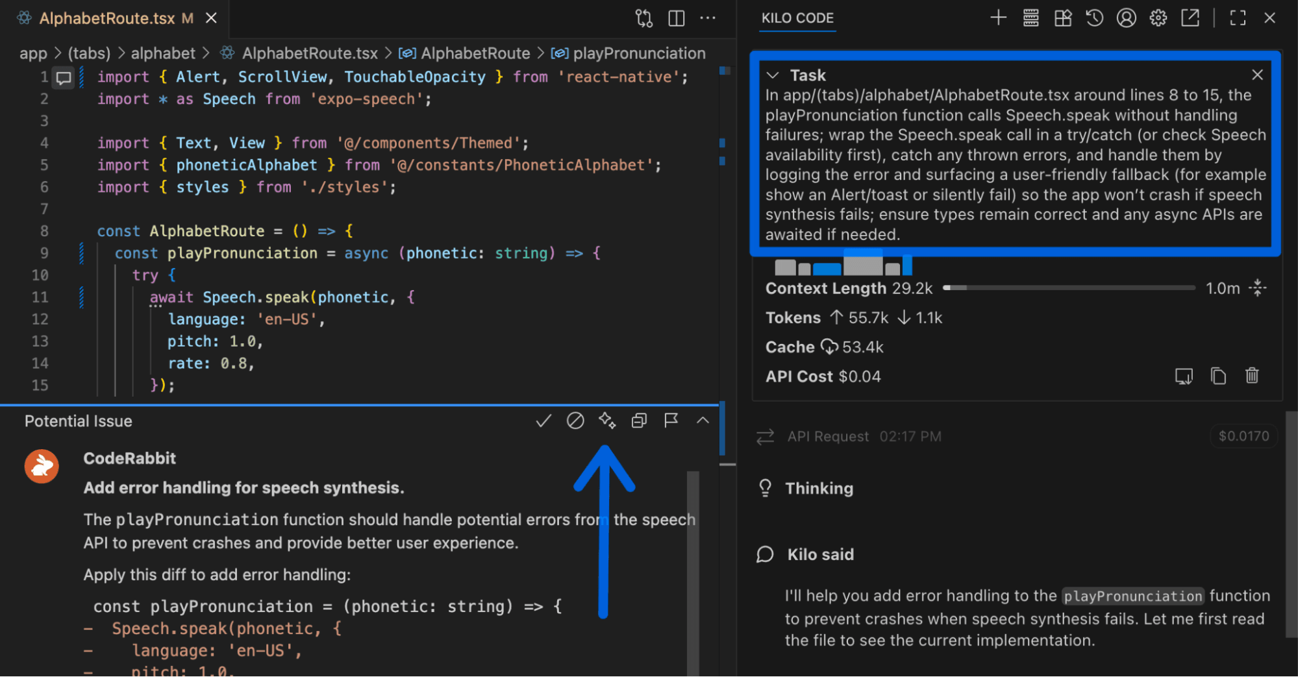Open the editor more actions menu
Image resolution: width=1298 pixels, height=677 pixels.
point(708,18)
